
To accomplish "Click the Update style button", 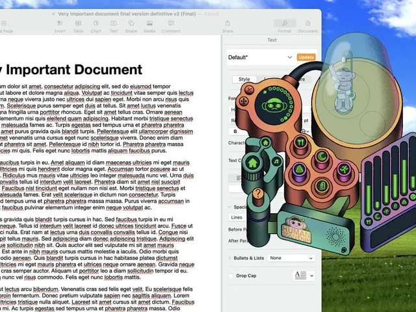I will coord(306,57).
